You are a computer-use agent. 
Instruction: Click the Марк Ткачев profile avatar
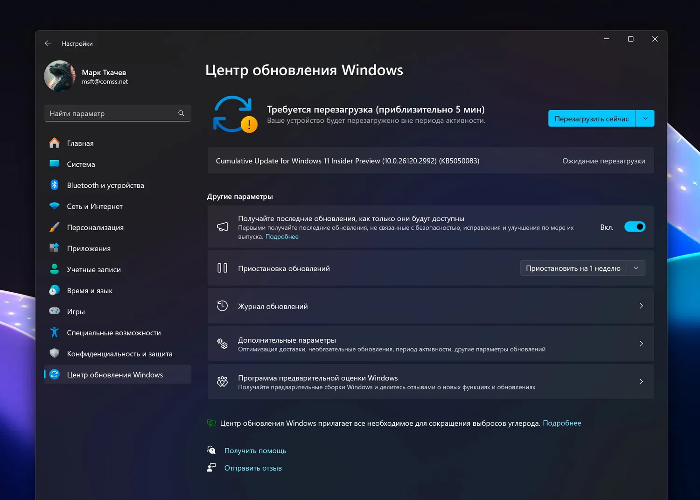[x=60, y=76]
